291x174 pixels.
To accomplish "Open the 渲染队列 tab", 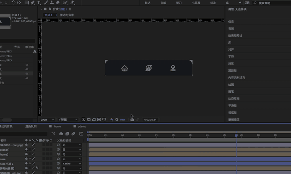I will click(x=31, y=127).
